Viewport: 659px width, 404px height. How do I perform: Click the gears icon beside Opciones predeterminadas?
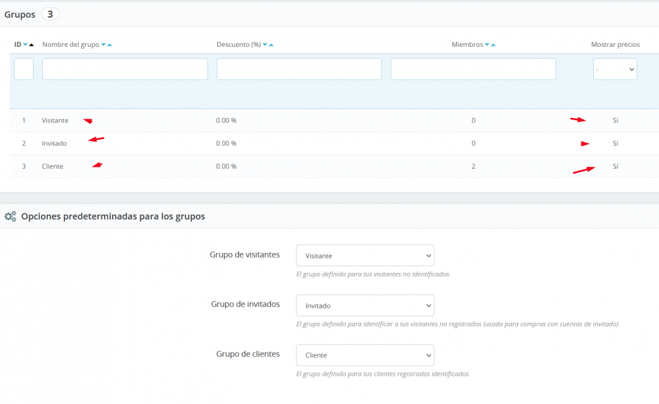click(10, 217)
